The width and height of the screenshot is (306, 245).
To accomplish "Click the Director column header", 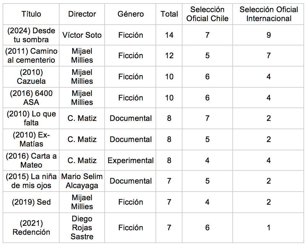I will pos(82,14).
